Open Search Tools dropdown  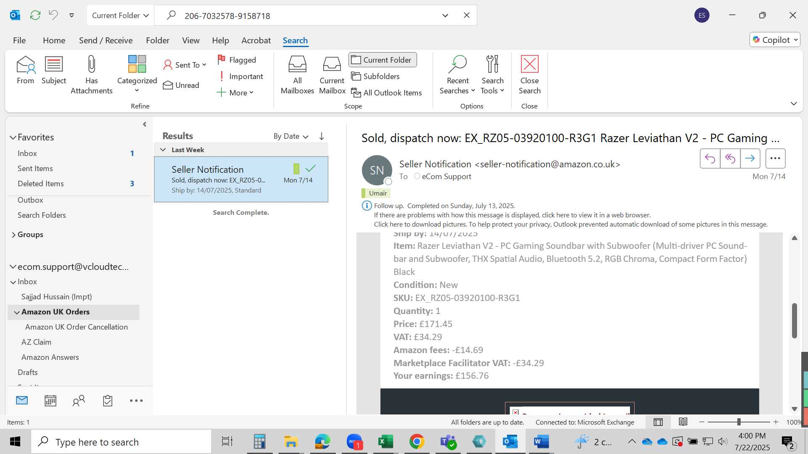tap(492, 75)
